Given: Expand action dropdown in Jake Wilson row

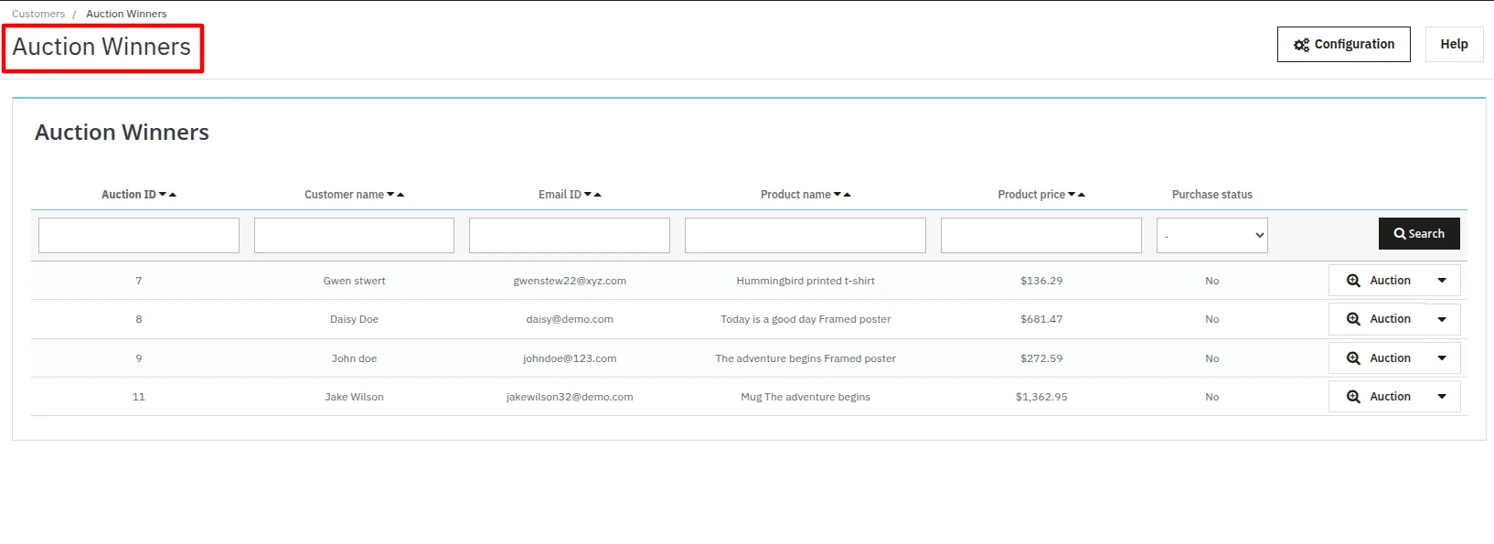Looking at the screenshot, I should 1443,397.
